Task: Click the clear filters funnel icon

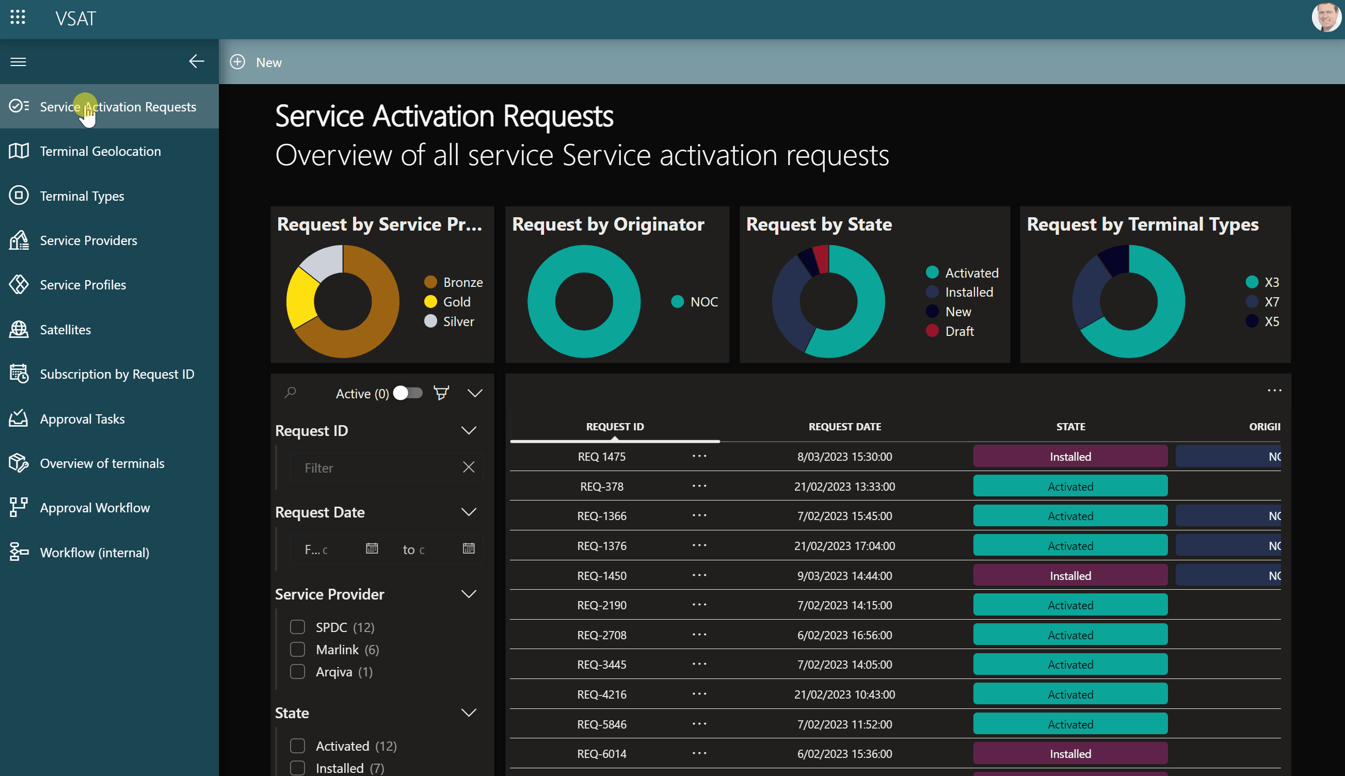Action: 441,393
